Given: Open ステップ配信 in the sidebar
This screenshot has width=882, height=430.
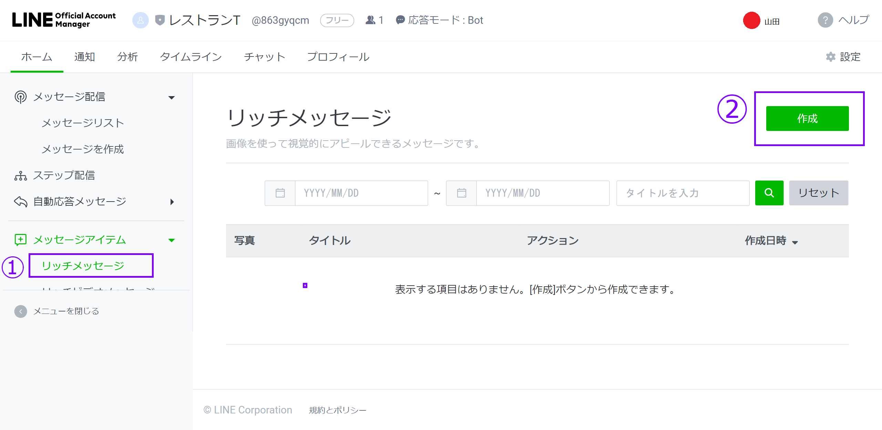Looking at the screenshot, I should 64,176.
